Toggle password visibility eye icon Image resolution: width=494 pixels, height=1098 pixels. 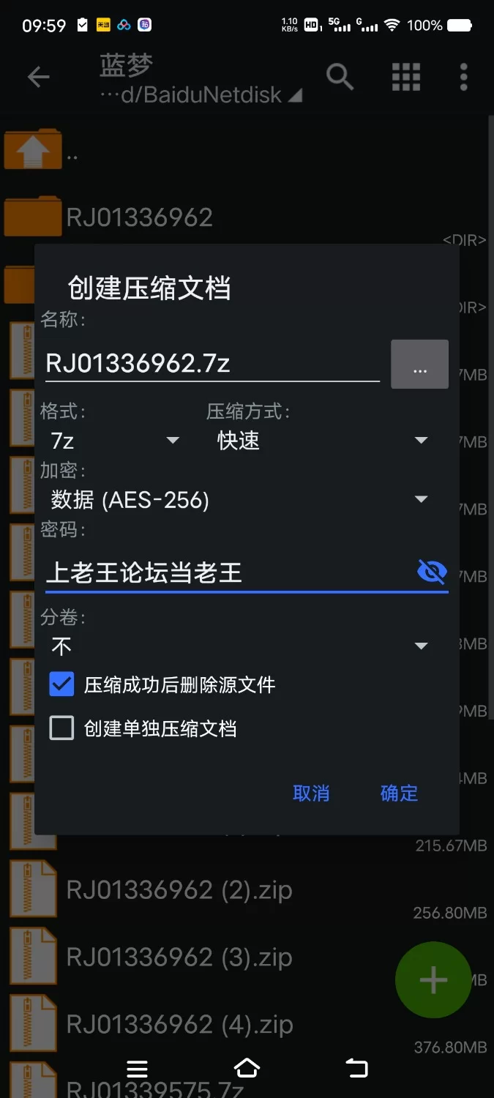click(x=432, y=571)
